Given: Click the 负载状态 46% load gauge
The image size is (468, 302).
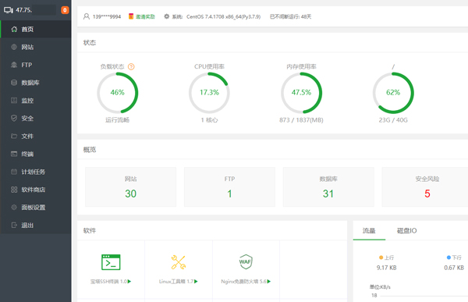Looking at the screenshot, I should (118, 93).
